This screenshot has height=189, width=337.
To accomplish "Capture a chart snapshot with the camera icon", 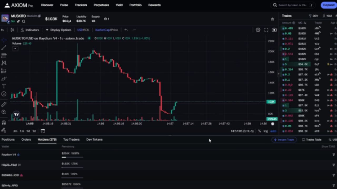I will (274, 30).
